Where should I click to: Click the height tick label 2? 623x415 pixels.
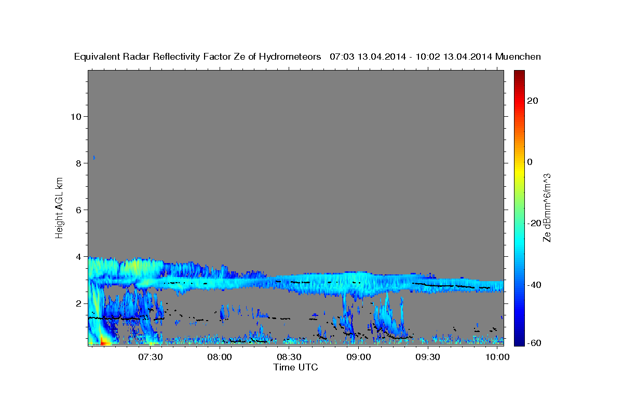click(x=79, y=303)
